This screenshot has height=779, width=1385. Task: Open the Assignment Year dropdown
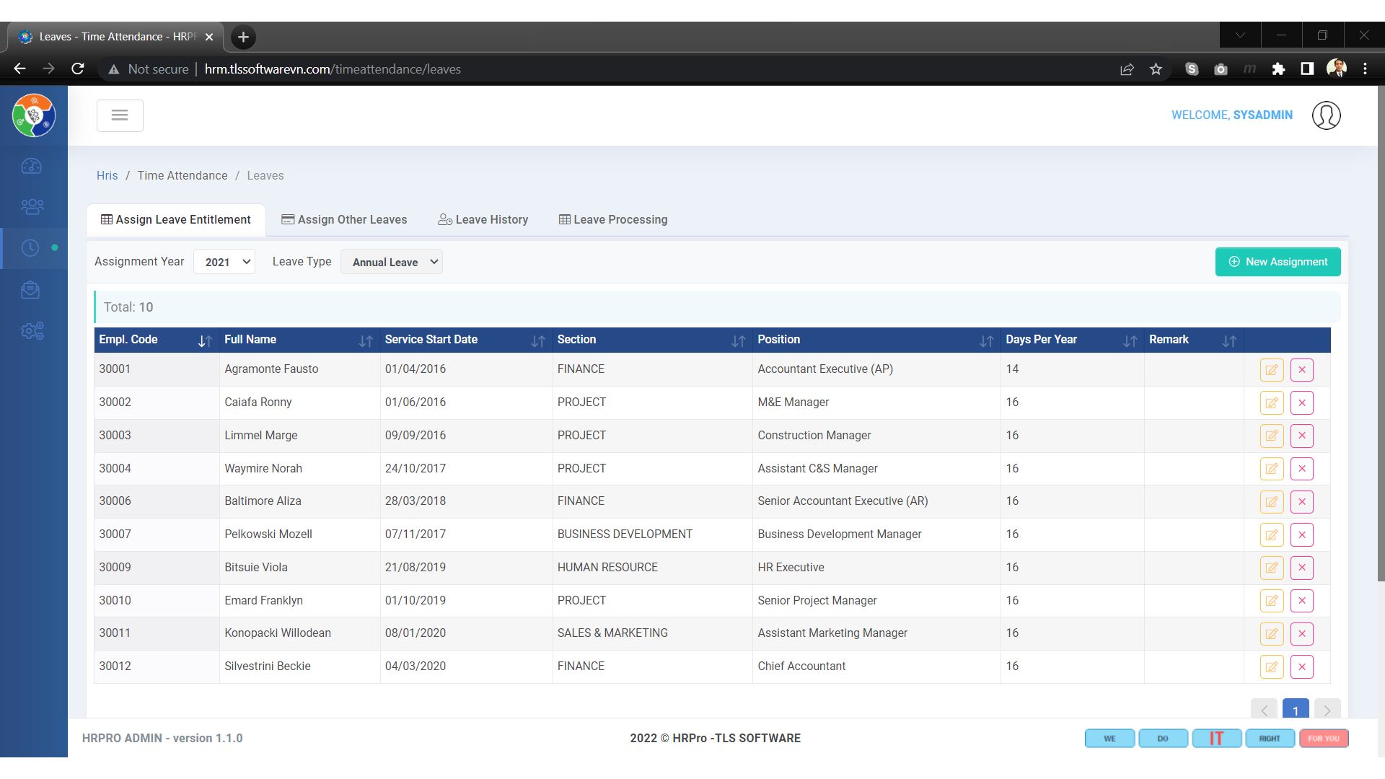224,262
